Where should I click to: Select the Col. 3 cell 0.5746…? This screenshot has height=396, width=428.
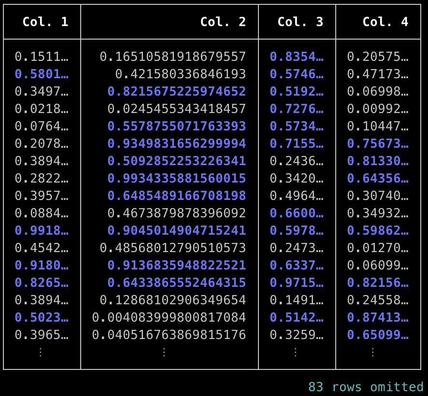click(297, 74)
